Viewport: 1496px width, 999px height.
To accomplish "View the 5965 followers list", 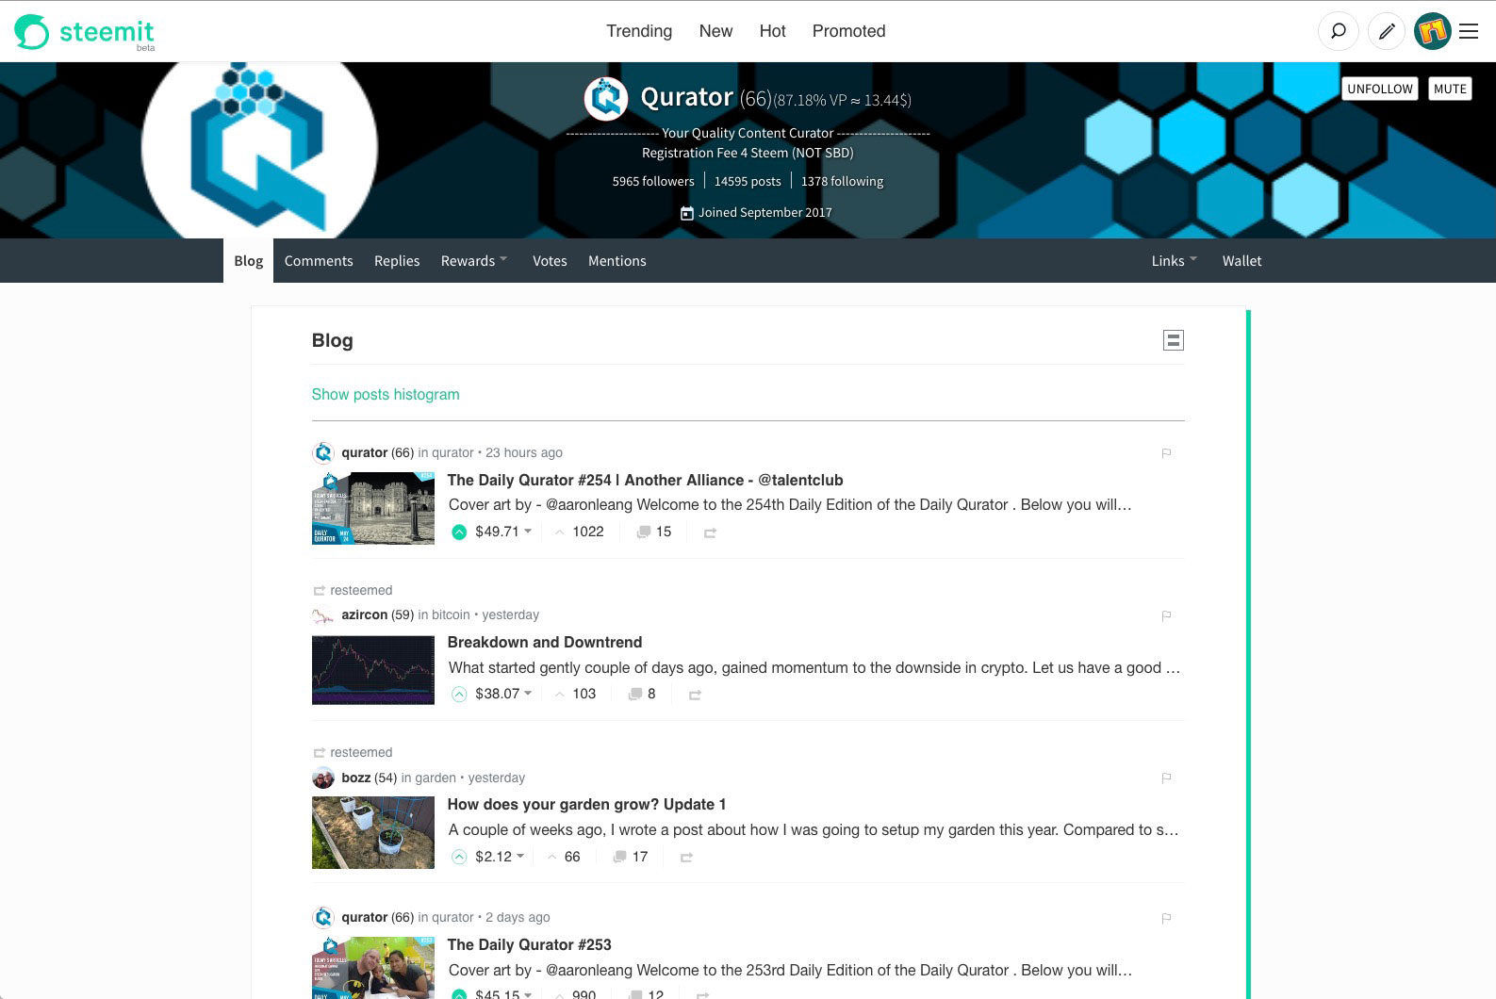I will (x=653, y=181).
